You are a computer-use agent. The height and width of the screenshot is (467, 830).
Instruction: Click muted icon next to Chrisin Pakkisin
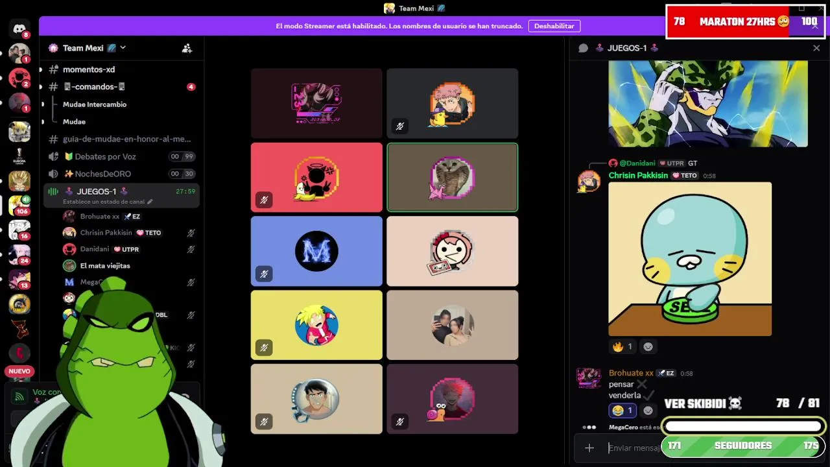point(191,233)
